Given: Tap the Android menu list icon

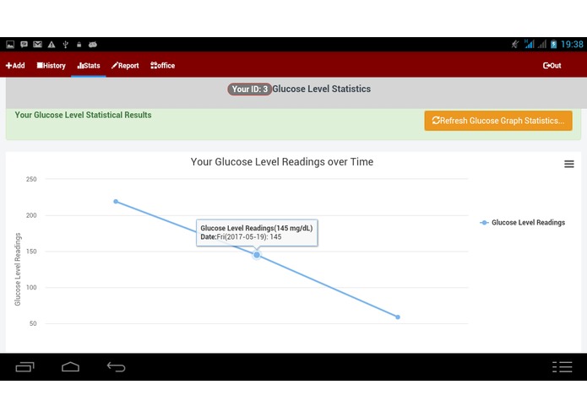Looking at the screenshot, I should (562, 367).
